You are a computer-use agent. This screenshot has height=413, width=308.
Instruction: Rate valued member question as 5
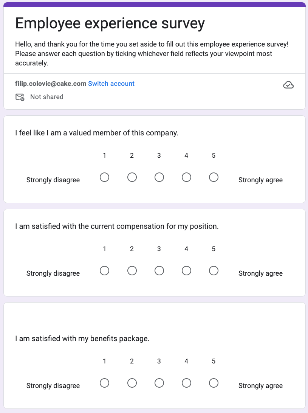214,177
